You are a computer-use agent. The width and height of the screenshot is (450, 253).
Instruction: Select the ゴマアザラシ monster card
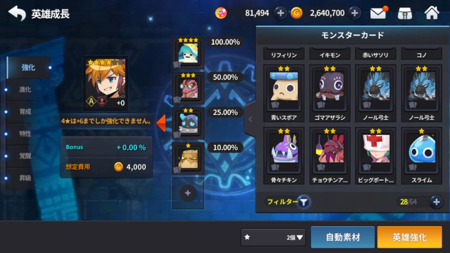pos(330,93)
